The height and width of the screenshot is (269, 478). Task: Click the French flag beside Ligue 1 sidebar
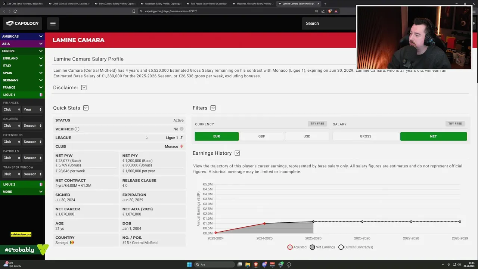(41, 95)
